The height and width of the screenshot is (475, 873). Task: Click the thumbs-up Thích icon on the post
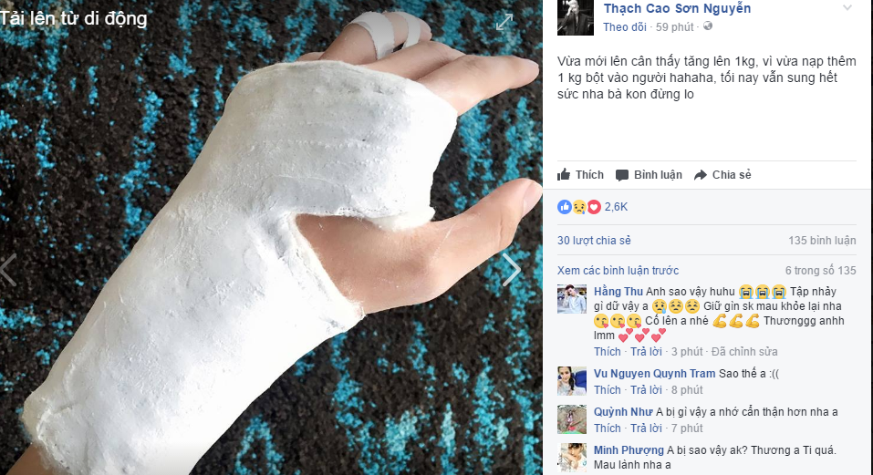coord(564,175)
